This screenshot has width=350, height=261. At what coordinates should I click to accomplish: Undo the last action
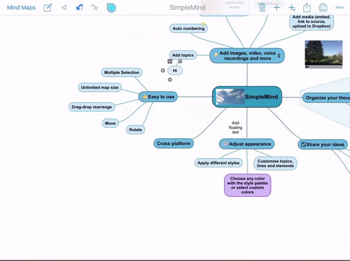click(x=79, y=7)
